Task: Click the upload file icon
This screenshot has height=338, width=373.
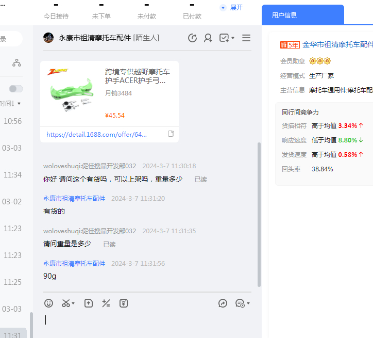Action: pos(89,303)
